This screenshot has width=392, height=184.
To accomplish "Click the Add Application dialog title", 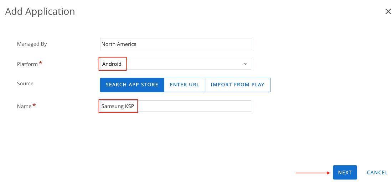I will pyautogui.click(x=40, y=11).
